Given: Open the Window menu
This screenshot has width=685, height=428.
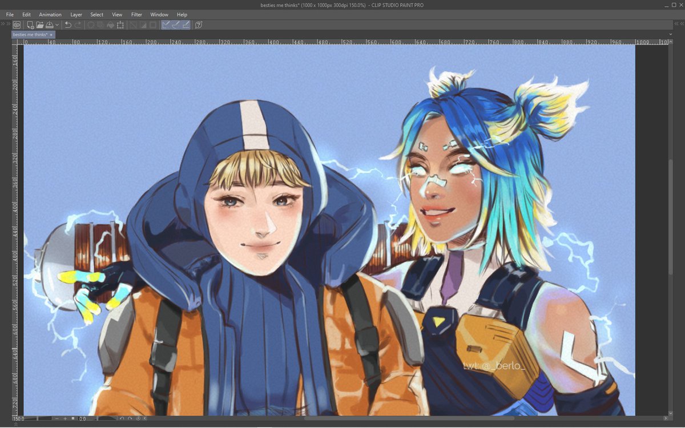Looking at the screenshot, I should (x=159, y=14).
